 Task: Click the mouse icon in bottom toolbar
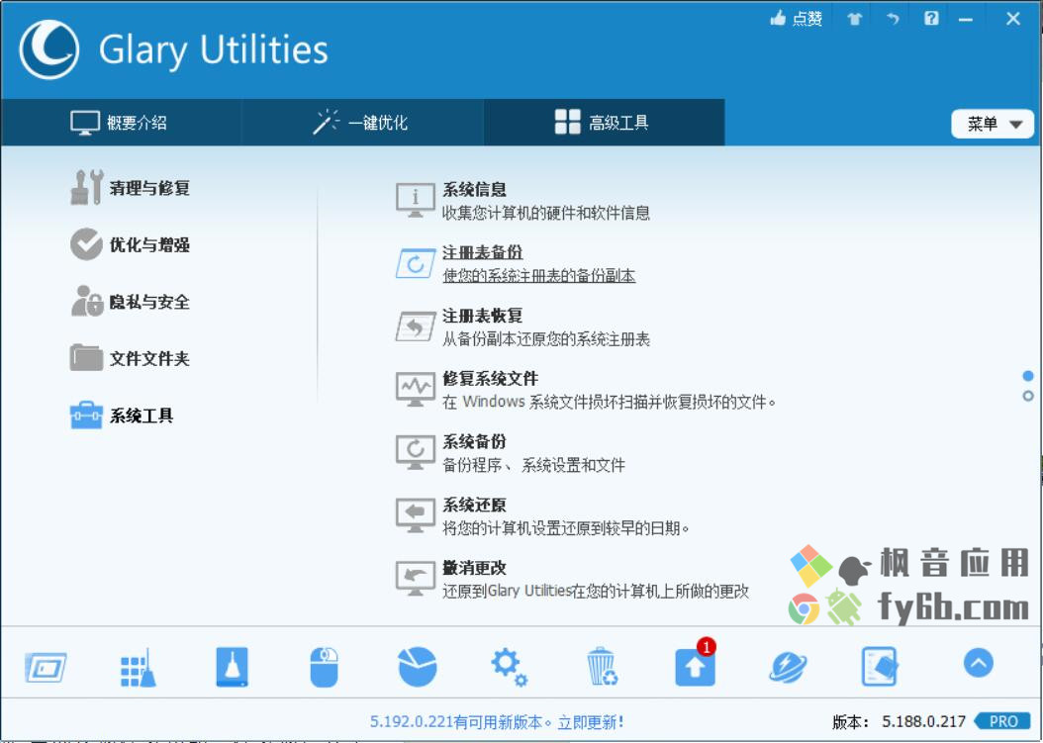[324, 667]
